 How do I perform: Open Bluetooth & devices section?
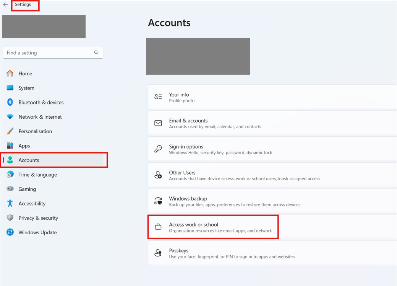tap(53, 102)
